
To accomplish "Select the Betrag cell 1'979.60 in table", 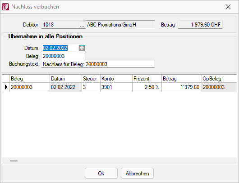I will [182, 87].
